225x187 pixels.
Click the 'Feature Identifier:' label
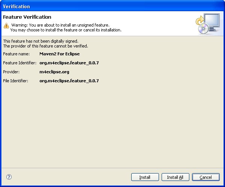(x=19, y=63)
